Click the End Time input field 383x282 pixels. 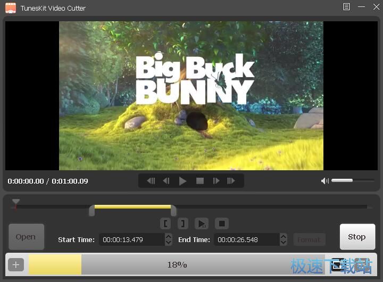pyautogui.click(x=247, y=239)
